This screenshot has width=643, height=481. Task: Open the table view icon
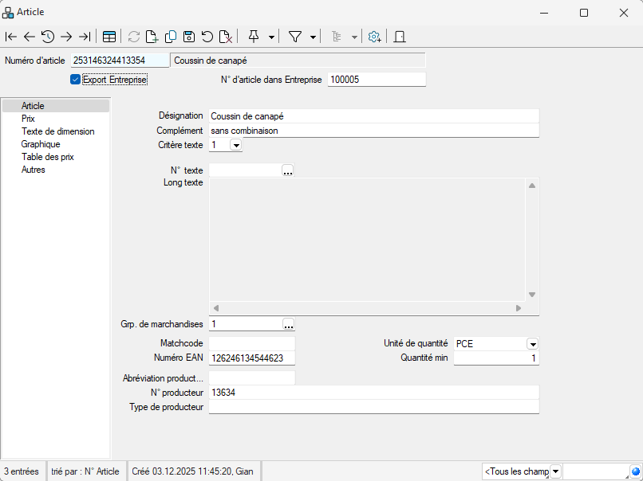point(108,37)
